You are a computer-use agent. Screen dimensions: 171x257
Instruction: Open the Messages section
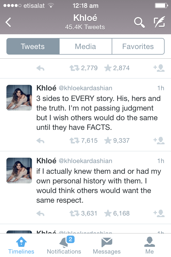click(107, 245)
